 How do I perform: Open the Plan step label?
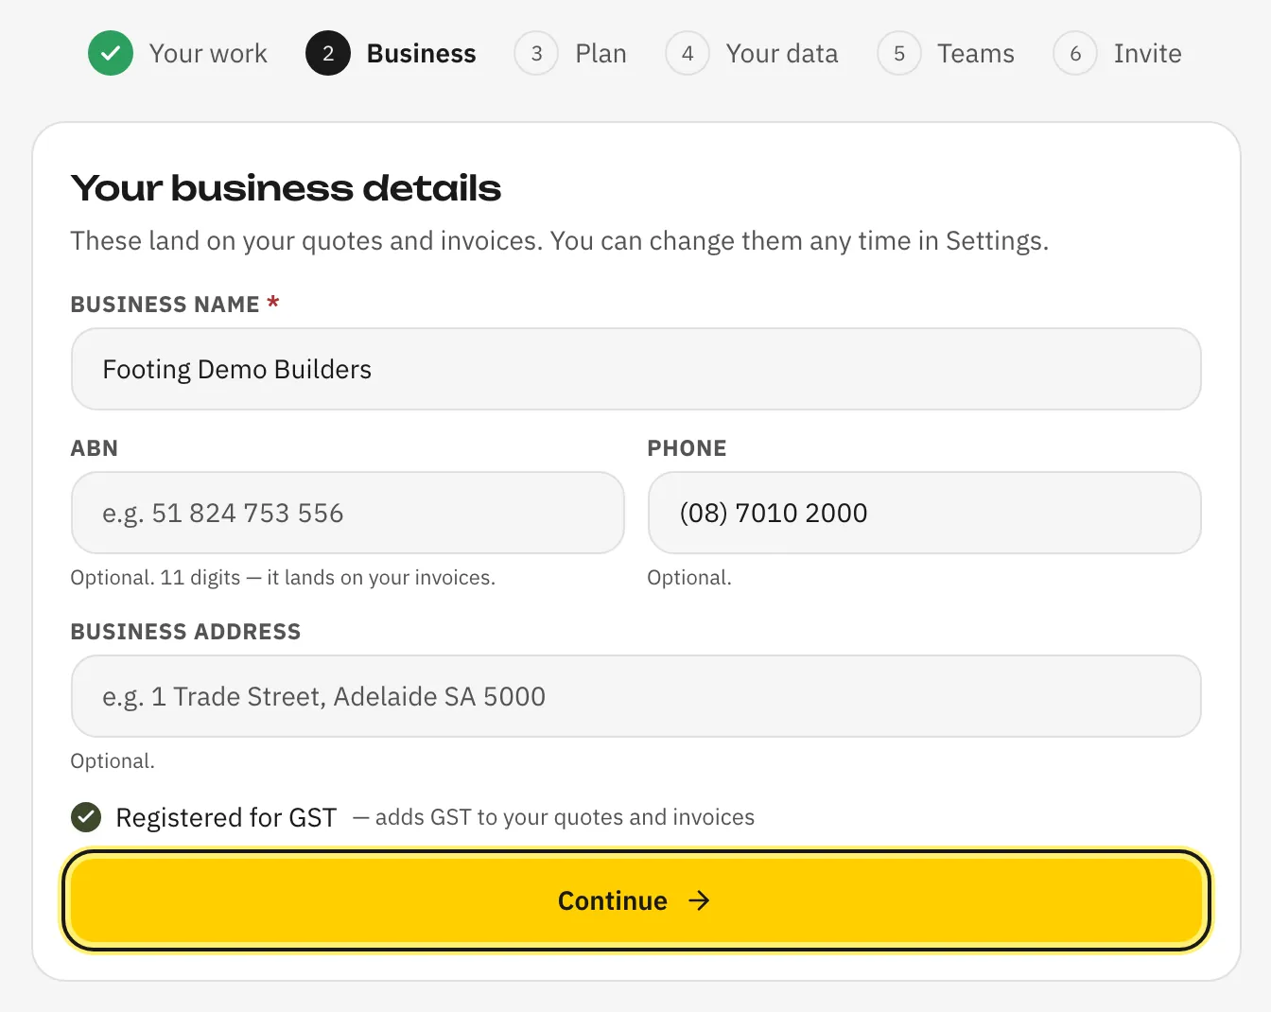(x=601, y=54)
